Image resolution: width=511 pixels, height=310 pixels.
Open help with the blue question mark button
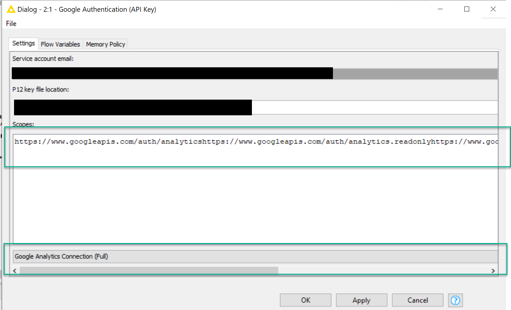(455, 300)
